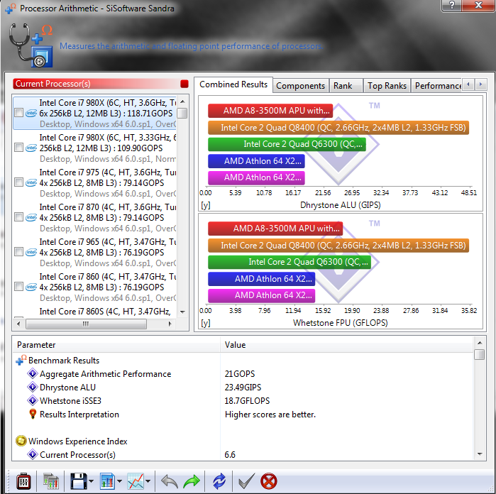Click the Value column header
This screenshot has width=496, height=494.
coord(347,345)
